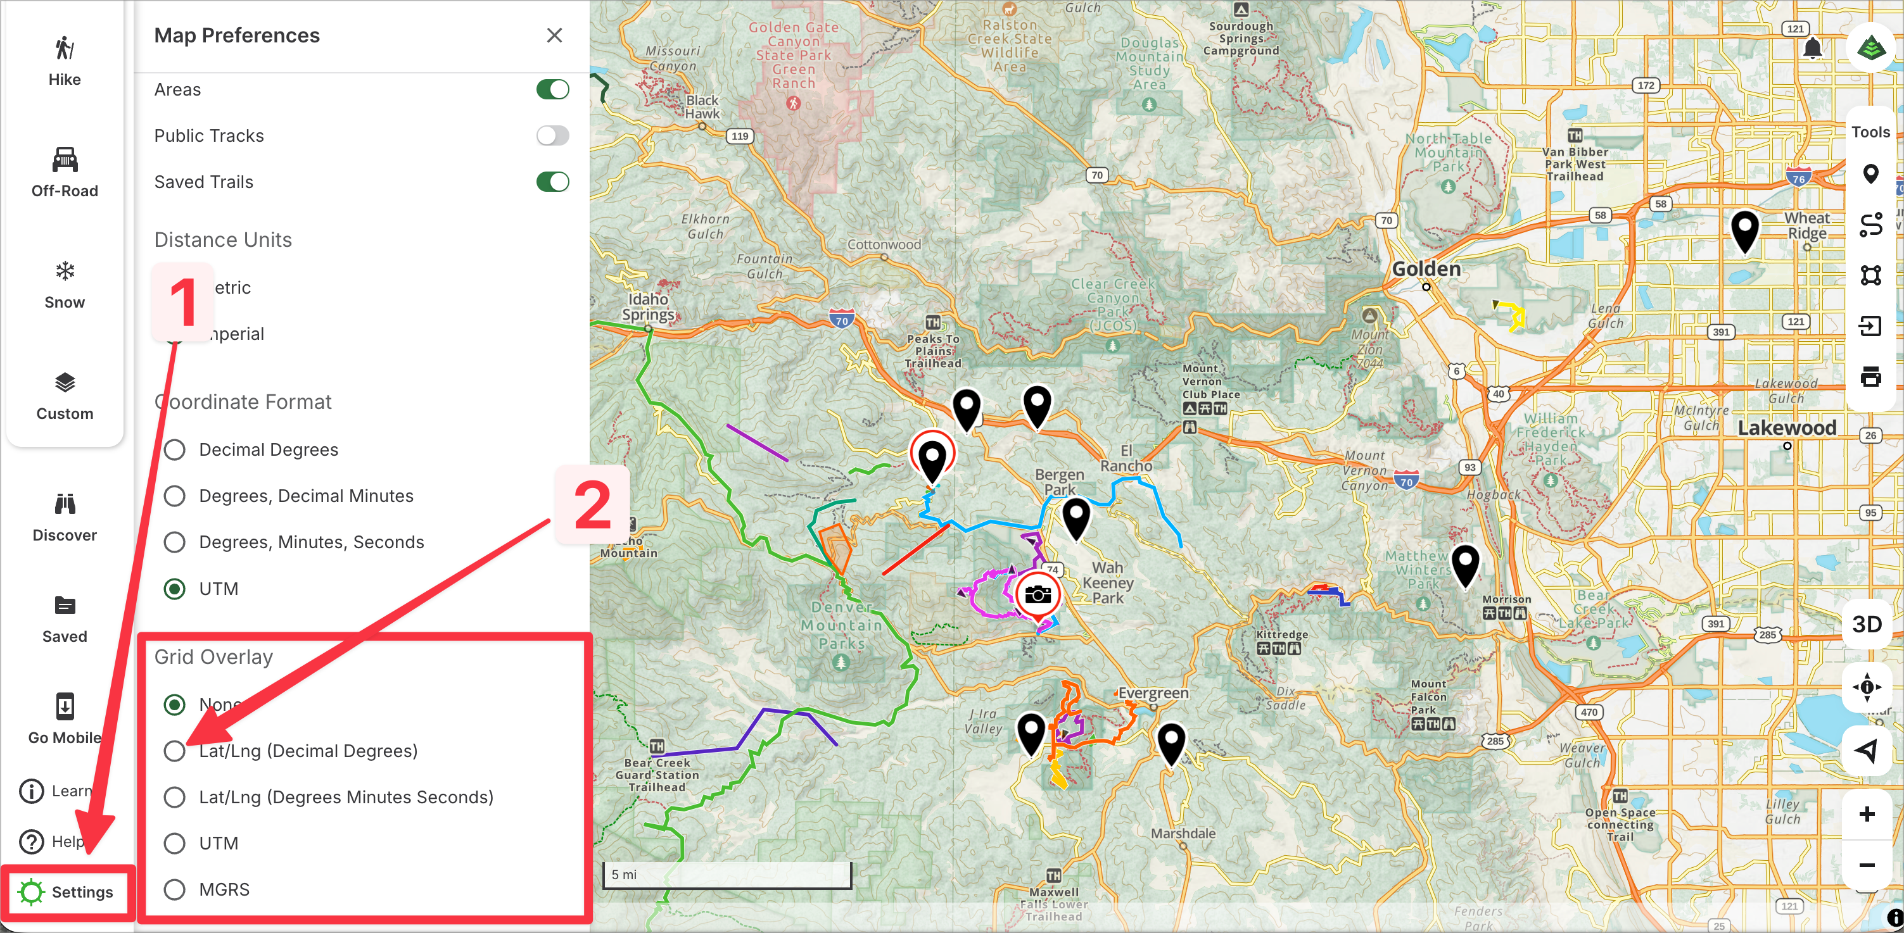Click the print map icon
This screenshot has width=1904, height=933.
pyautogui.click(x=1870, y=377)
